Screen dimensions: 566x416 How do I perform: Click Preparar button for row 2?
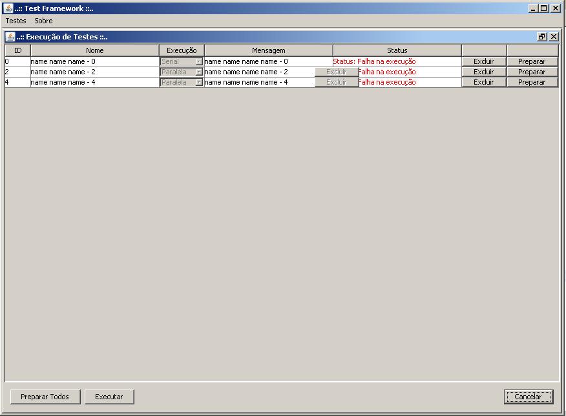coord(532,72)
